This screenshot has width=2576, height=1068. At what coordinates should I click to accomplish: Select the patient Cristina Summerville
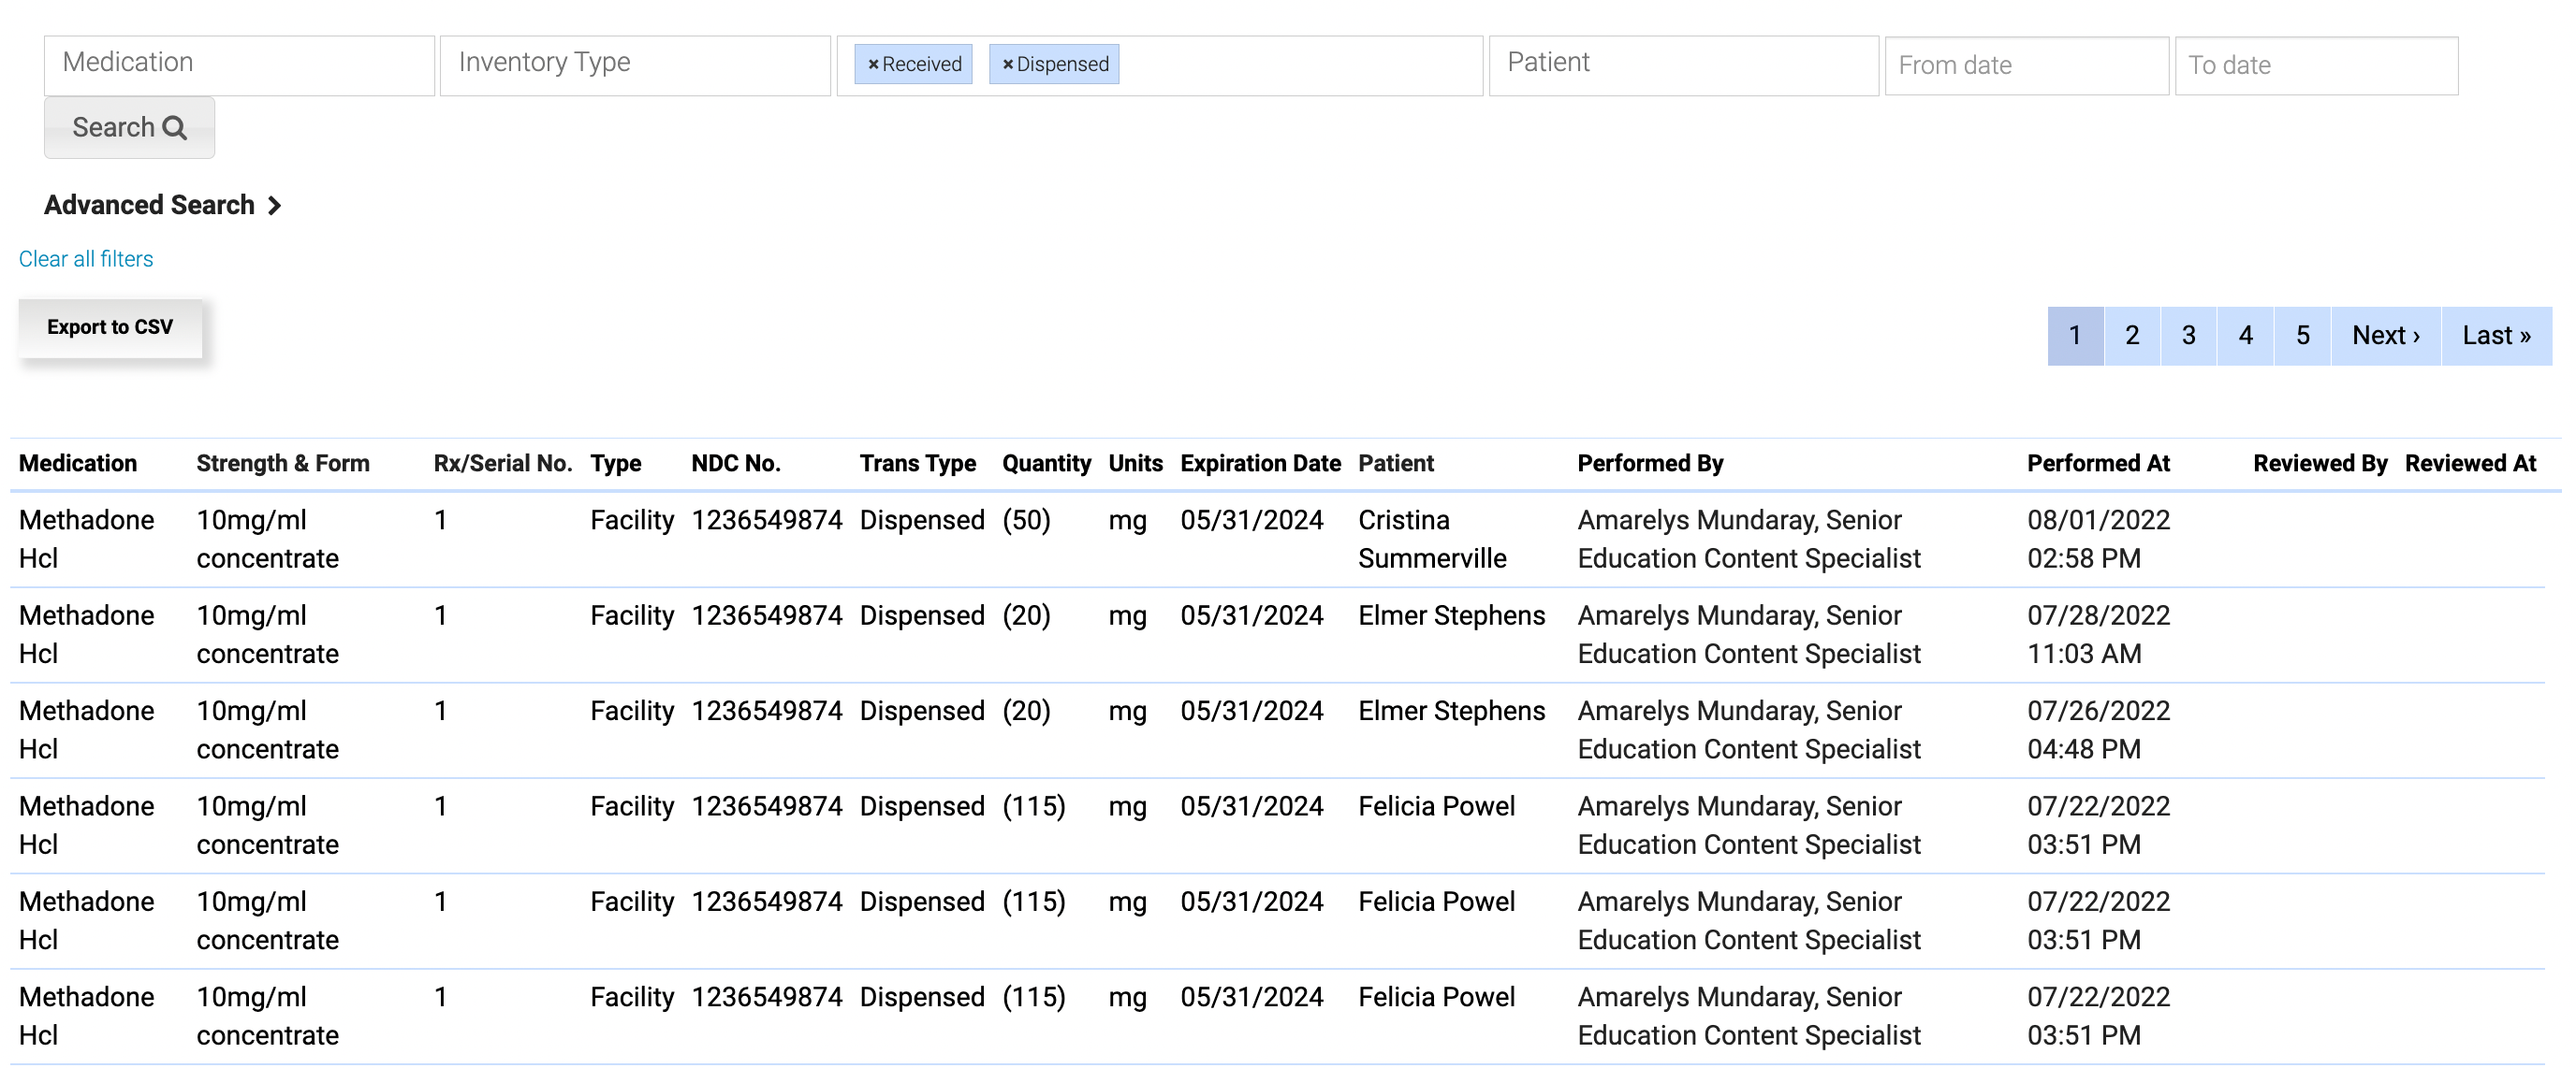(1432, 539)
